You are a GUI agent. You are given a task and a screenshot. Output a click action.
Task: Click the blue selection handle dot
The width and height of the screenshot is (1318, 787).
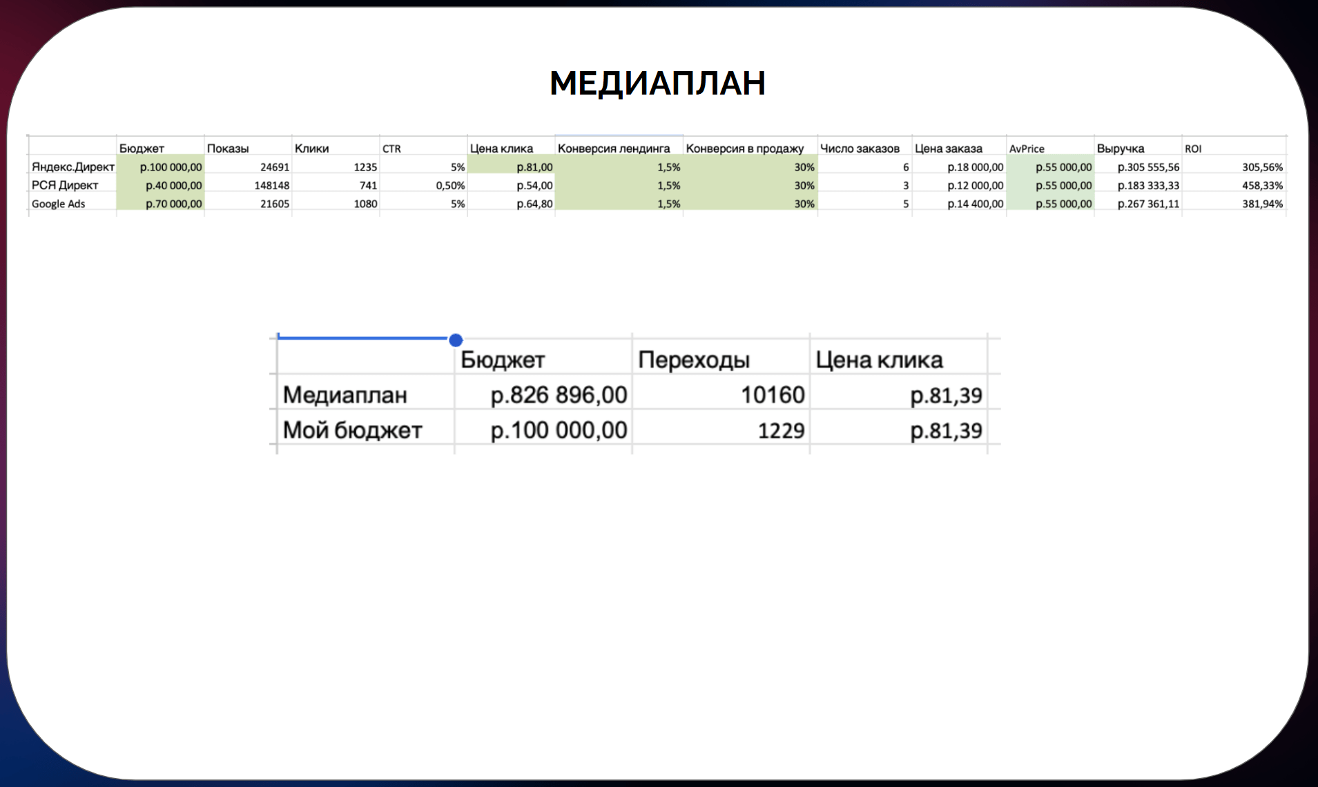coord(456,340)
